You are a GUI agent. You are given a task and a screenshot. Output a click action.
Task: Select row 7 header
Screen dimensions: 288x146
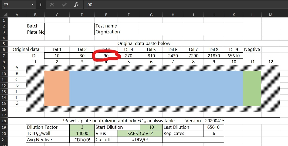click(4, 56)
